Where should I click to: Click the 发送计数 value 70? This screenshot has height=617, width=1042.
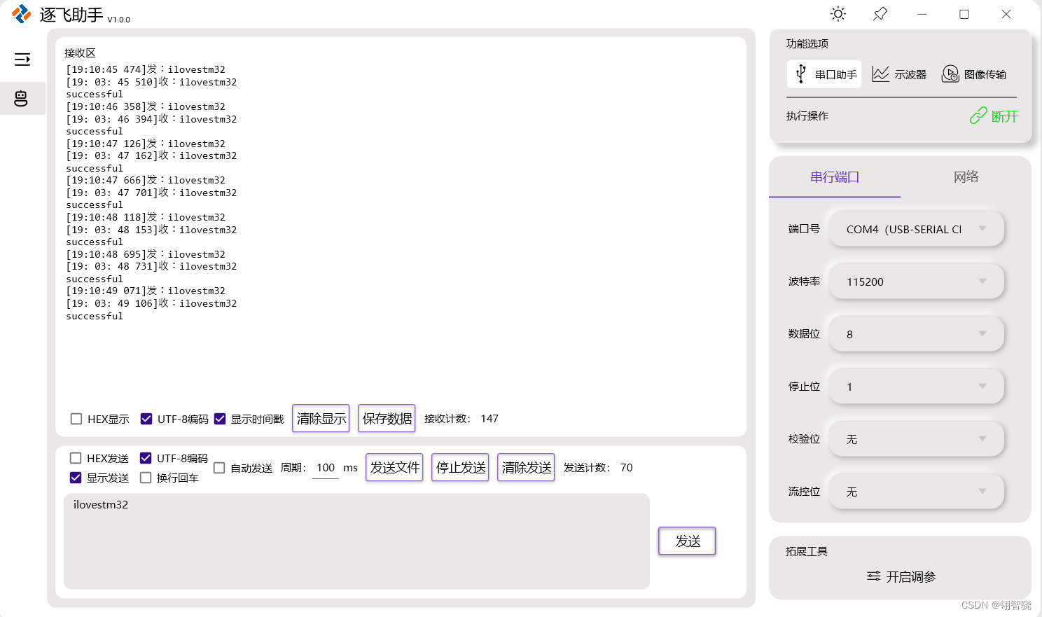[x=626, y=468]
